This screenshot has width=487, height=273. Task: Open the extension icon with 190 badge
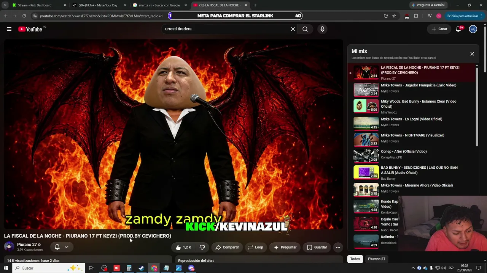pyautogui.click(x=406, y=16)
